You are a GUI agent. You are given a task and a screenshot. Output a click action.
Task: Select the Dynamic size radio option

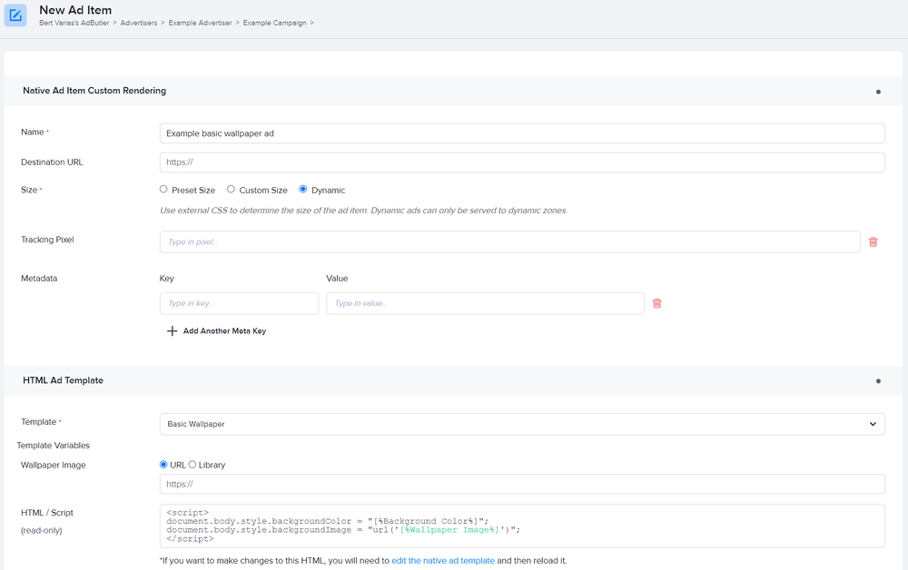click(303, 189)
